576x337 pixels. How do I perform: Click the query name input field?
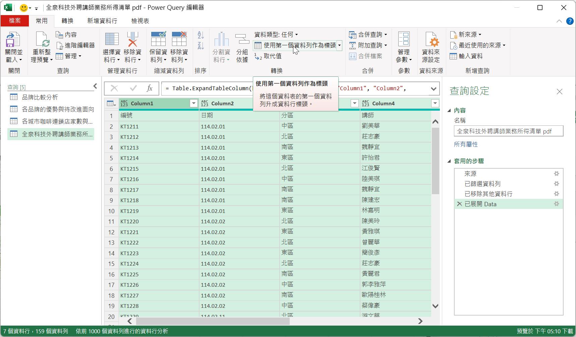[508, 131]
